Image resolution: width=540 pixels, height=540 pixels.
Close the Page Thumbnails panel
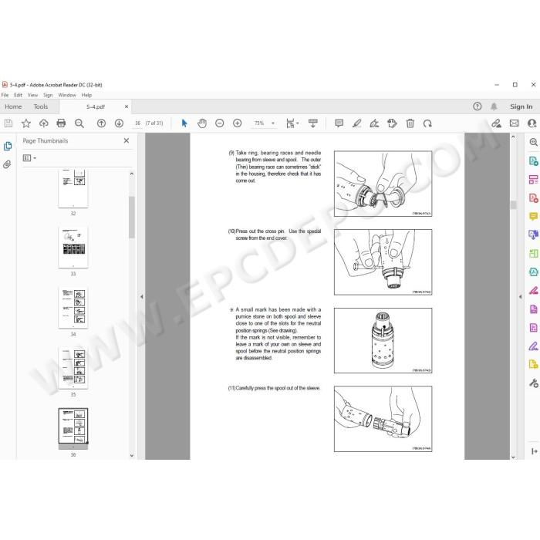pos(127,140)
